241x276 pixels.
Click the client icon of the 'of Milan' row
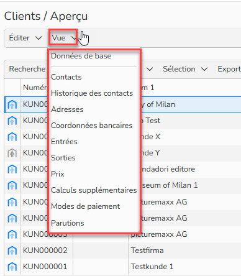tap(12, 104)
